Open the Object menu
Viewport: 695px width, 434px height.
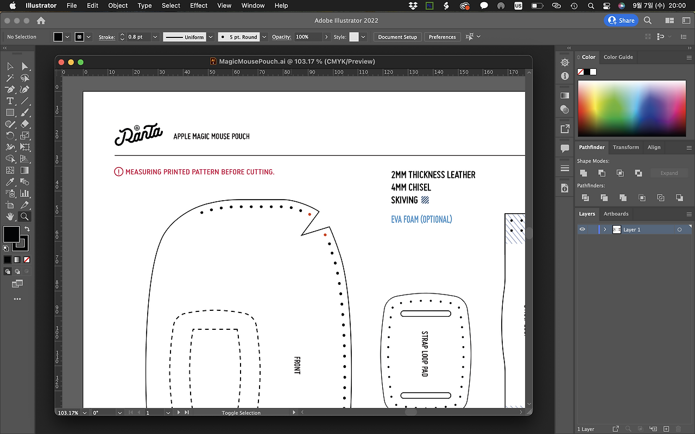[x=118, y=5]
